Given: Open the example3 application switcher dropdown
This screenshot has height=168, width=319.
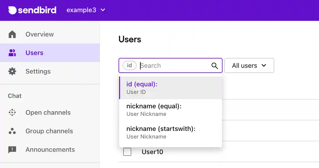Looking at the screenshot, I should pos(86,10).
